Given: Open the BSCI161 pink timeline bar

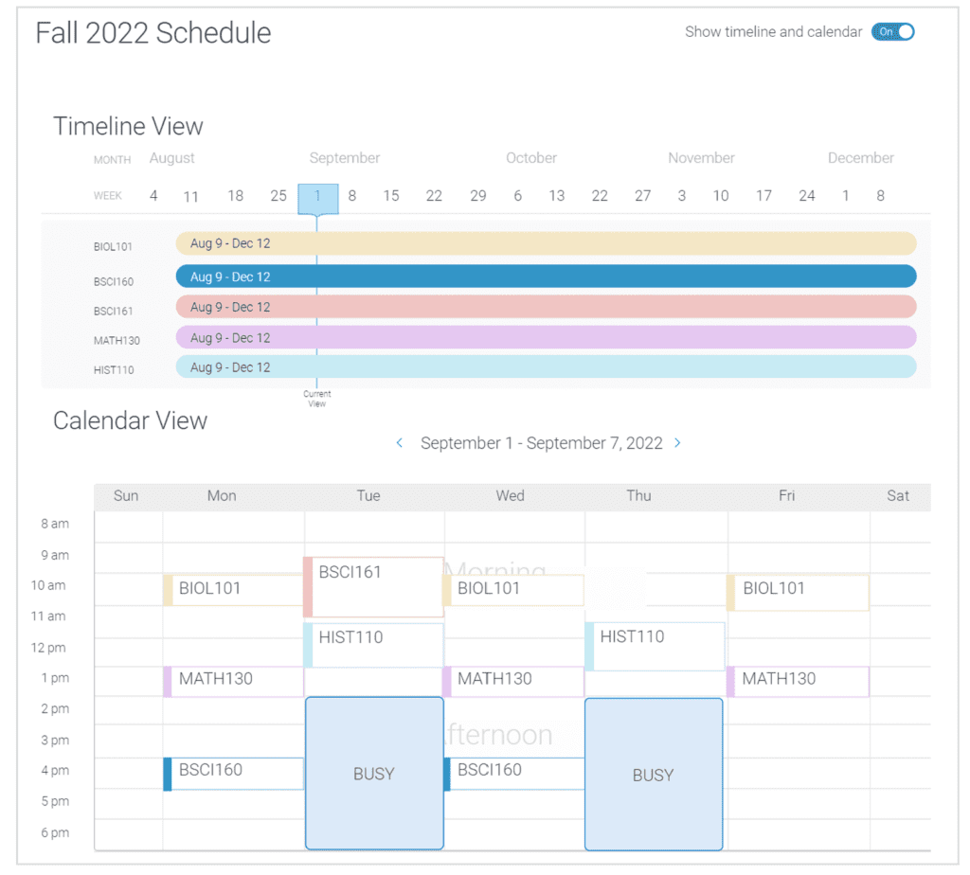Looking at the screenshot, I should (546, 307).
